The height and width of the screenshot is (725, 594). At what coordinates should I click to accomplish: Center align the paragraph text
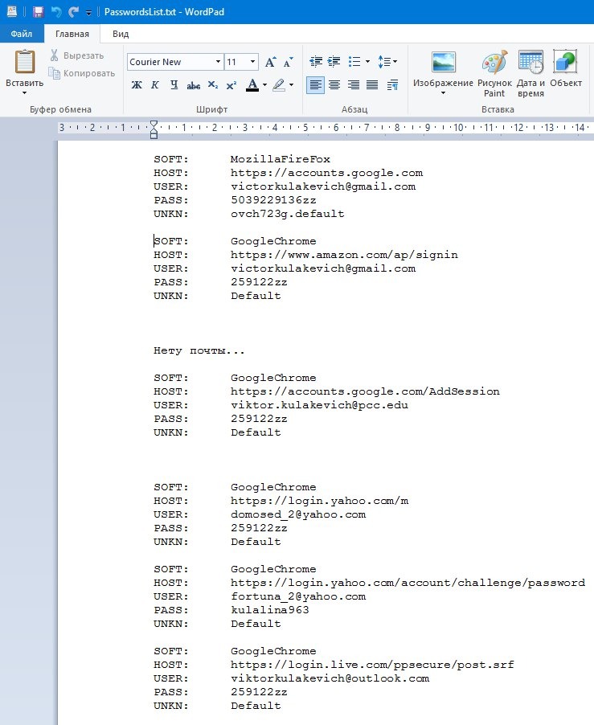point(334,85)
